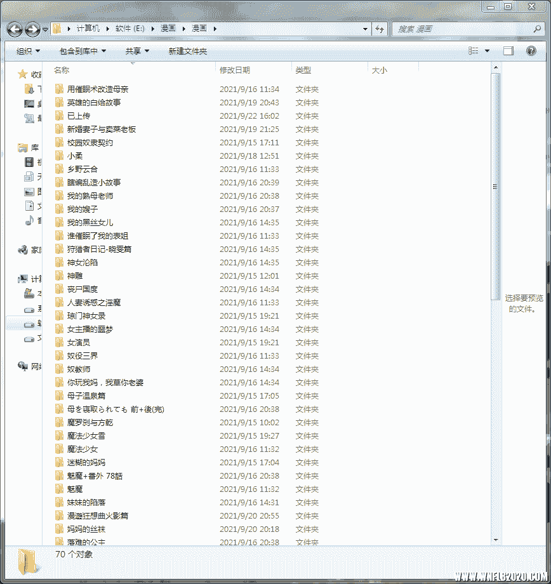Select the 漫遊狂想曲火影篇 folder name

[98, 516]
